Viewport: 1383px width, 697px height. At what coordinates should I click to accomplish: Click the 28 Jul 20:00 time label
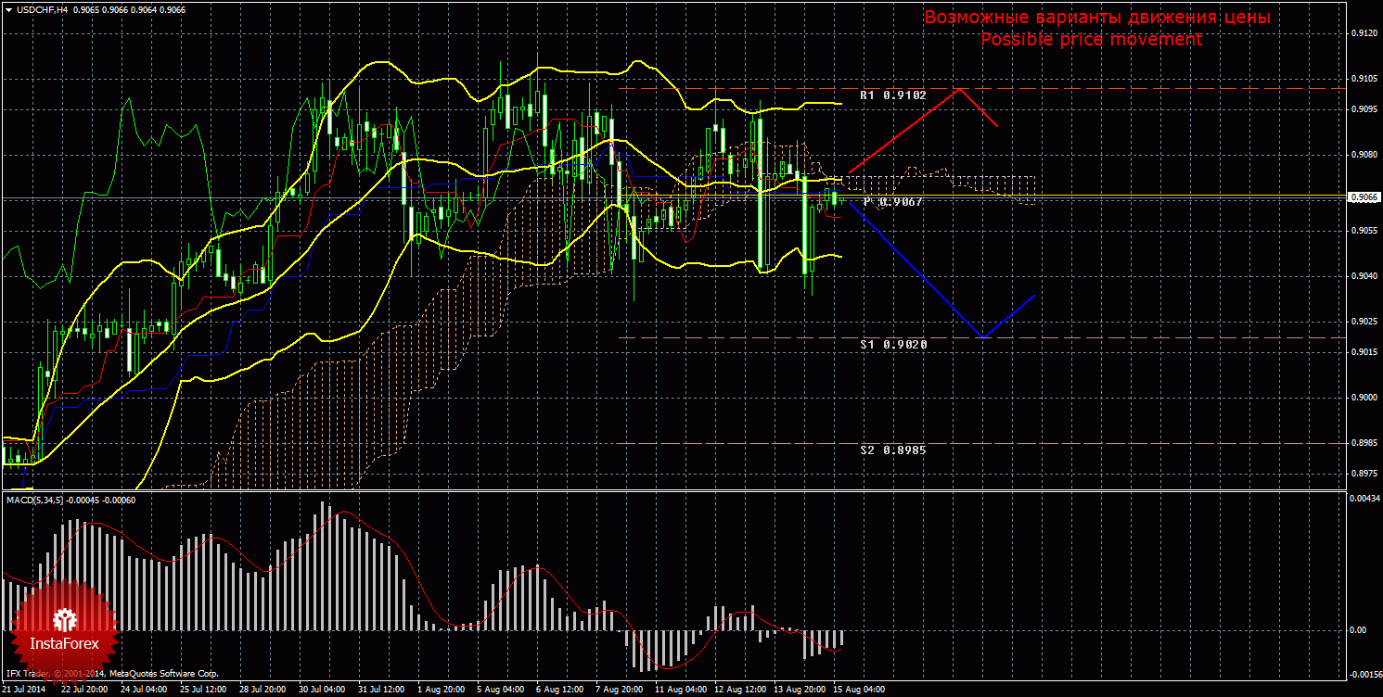262,690
